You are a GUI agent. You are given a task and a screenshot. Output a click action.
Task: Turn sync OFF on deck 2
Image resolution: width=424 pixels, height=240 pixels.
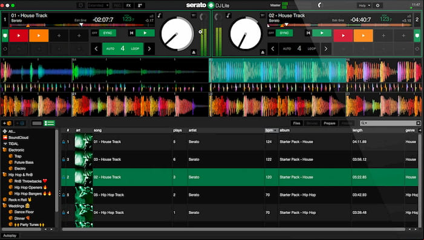(x=271, y=33)
